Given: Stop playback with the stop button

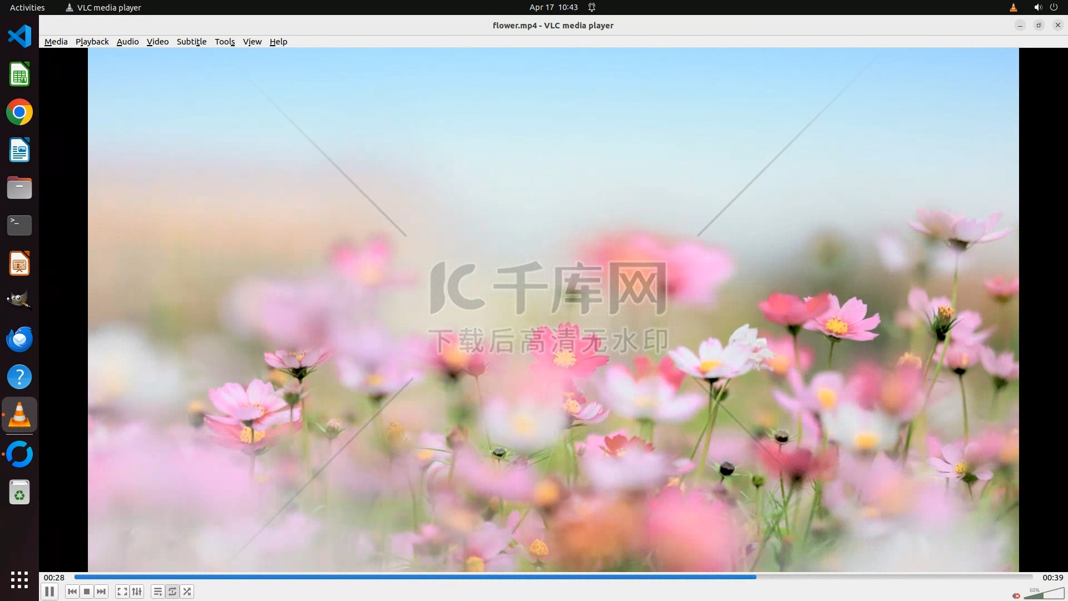Looking at the screenshot, I should coord(87,592).
